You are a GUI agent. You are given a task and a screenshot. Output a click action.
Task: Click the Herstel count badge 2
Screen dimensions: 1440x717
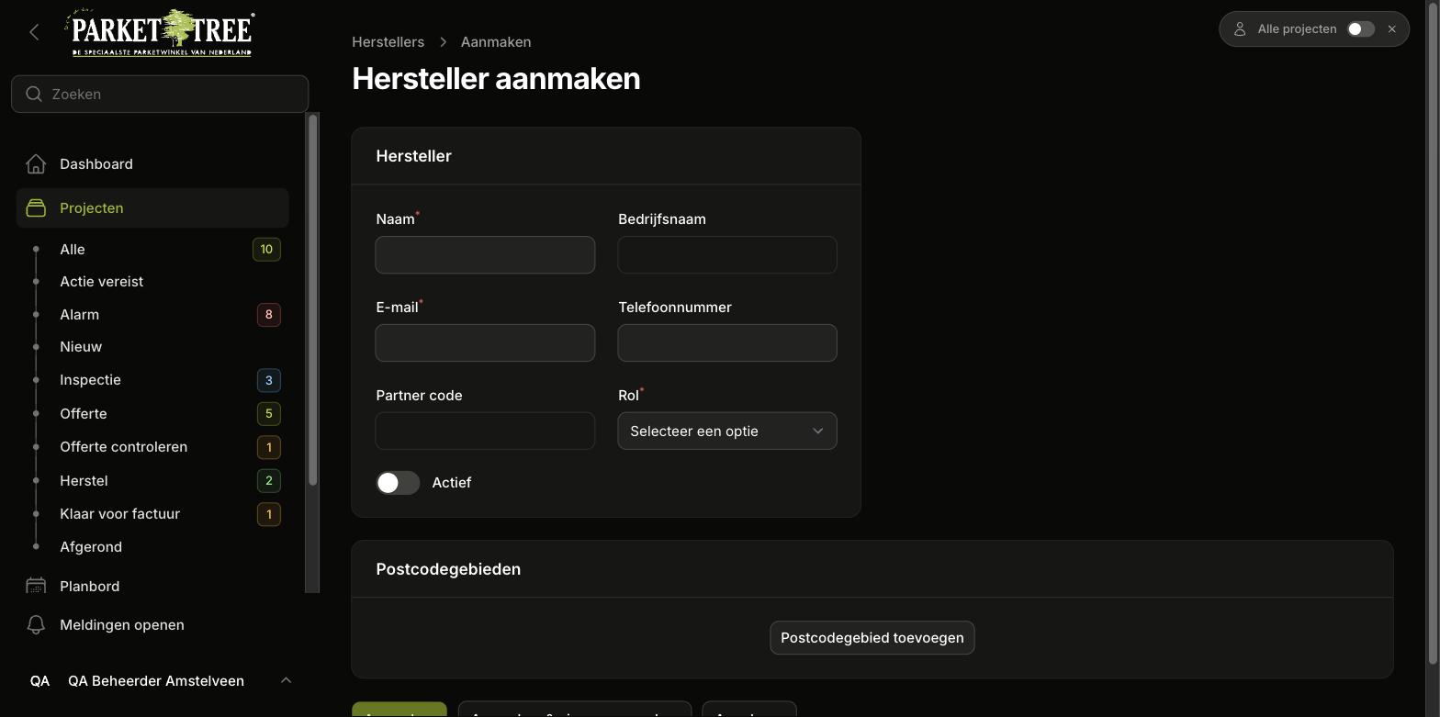[x=268, y=480]
